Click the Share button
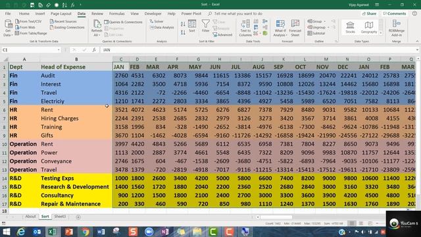 369,13
